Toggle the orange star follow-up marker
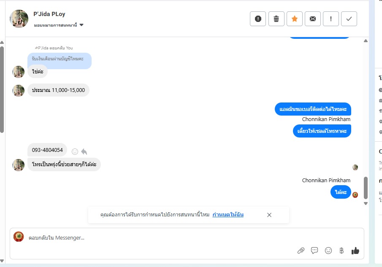Viewport: 382px width, 267px height. pyautogui.click(x=295, y=19)
